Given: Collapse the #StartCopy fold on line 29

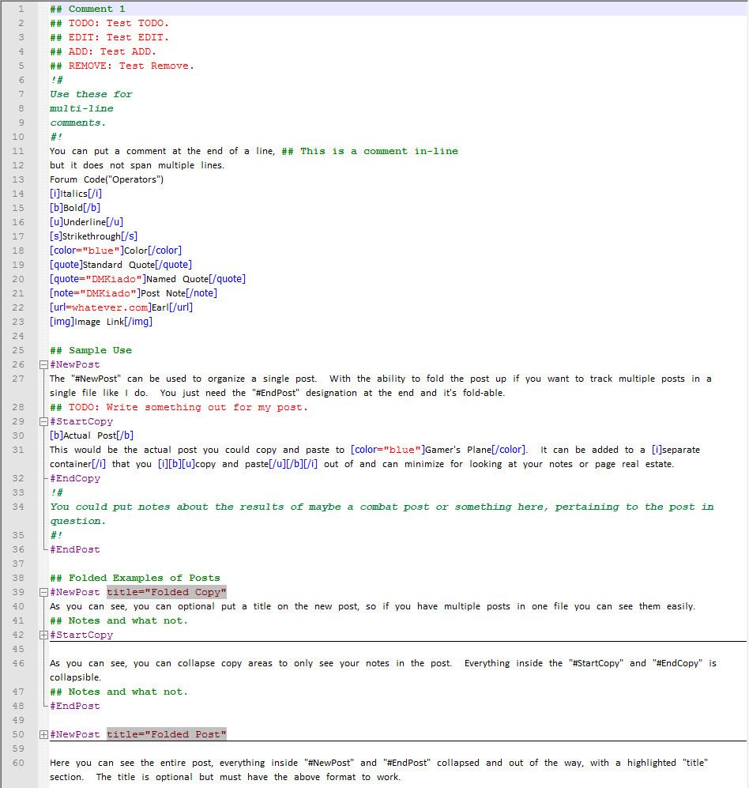Looking at the screenshot, I should [x=43, y=421].
